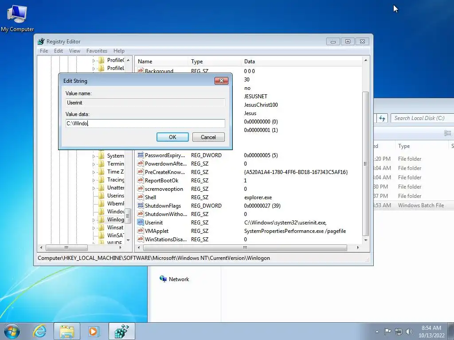This screenshot has width=454, height=340.
Task: Open the Windows Start orb
Action: [12, 331]
